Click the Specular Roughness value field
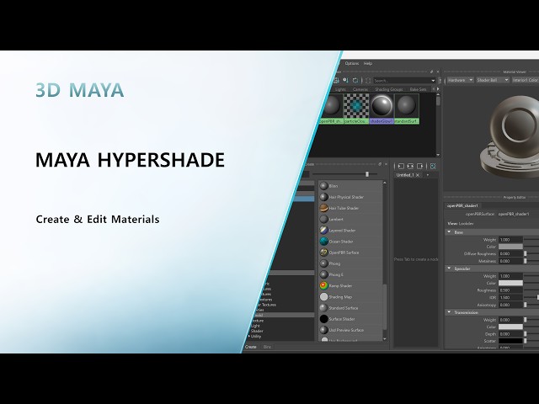Screen dimensions: 539x404 pyautogui.click(x=510, y=290)
